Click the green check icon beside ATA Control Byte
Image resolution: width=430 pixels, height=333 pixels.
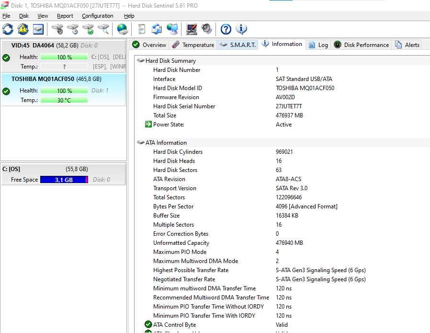148,324
